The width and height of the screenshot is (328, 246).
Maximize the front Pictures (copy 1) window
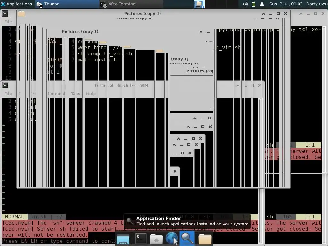tap(278, 13)
